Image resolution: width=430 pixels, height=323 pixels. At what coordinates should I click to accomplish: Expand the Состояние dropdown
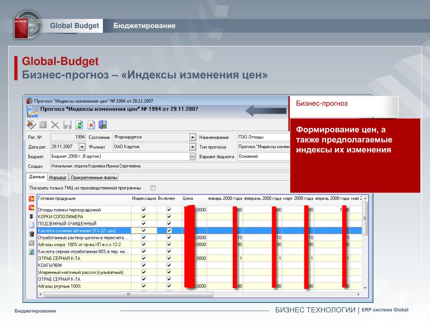tap(192, 137)
